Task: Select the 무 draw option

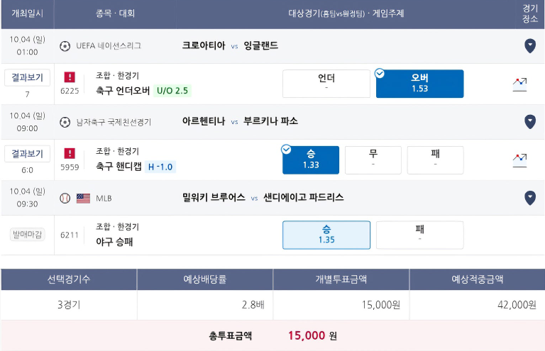Action: click(x=373, y=160)
